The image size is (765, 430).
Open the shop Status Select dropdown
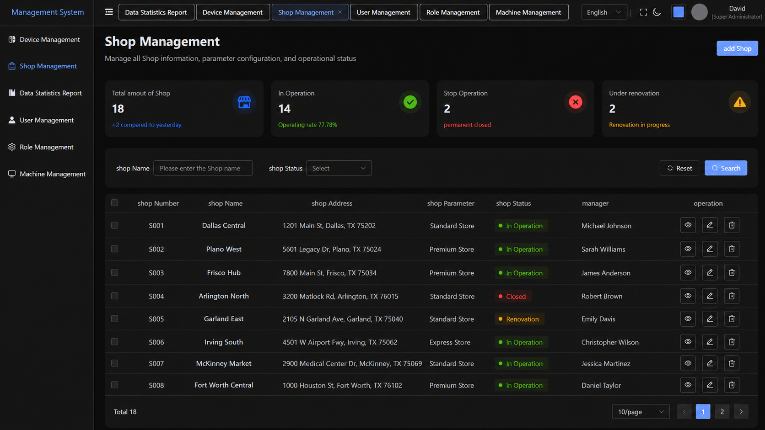point(339,168)
